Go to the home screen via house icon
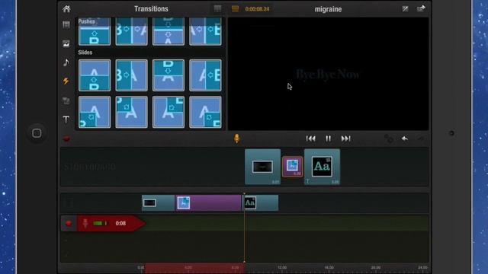Viewport: 488px width, 274px height. (x=66, y=8)
